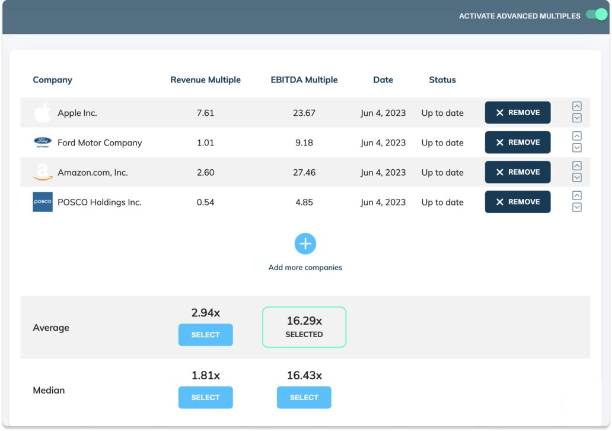Click the X icon on Ford's remove button
The width and height of the screenshot is (612, 431).
click(500, 142)
